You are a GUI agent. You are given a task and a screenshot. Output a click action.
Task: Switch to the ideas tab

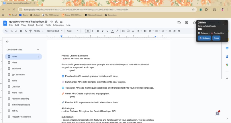pyautogui.click(x=24, y=63)
